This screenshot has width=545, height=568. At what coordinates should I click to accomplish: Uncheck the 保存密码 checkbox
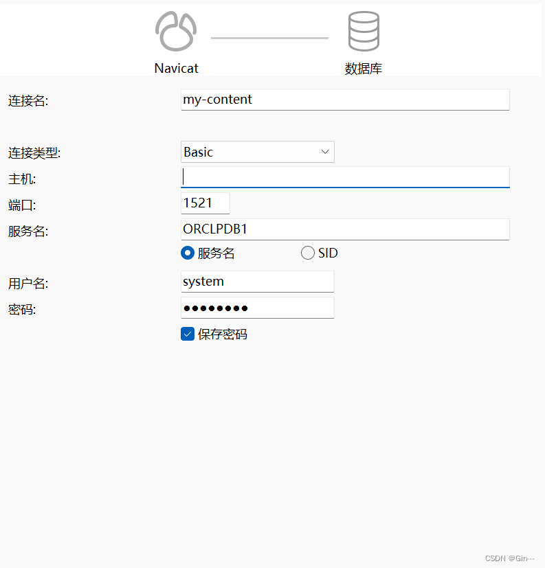188,334
